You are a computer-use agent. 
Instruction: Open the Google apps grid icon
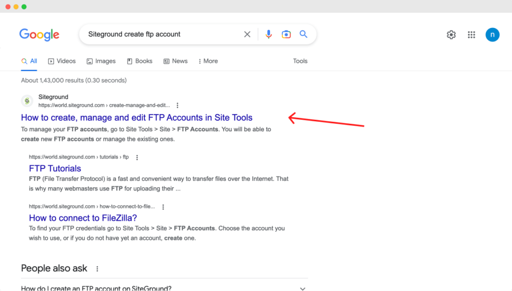tap(471, 34)
